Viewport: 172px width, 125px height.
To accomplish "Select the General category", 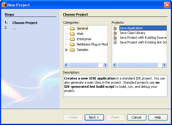I will click(x=82, y=28).
